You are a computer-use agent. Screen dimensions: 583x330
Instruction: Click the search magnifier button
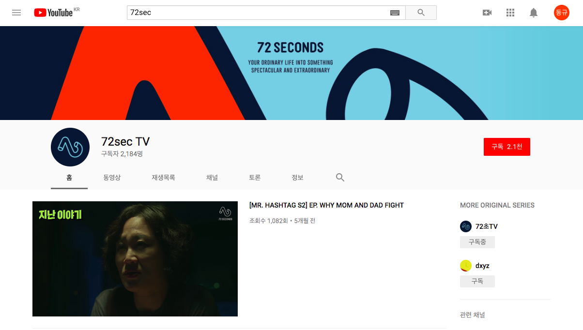click(x=421, y=13)
